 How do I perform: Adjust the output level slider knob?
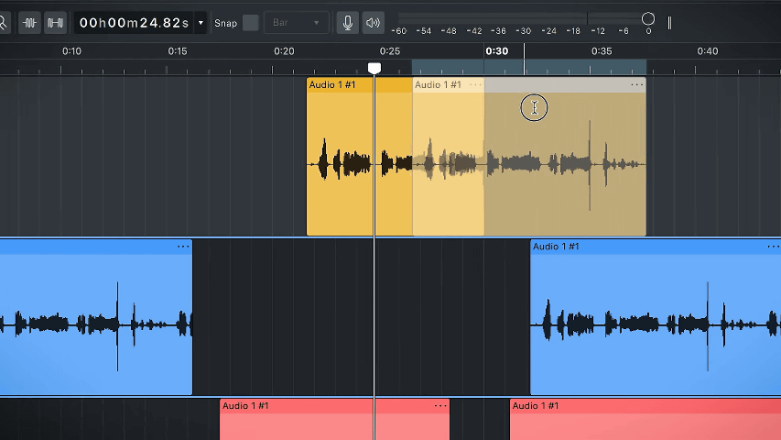[648, 19]
